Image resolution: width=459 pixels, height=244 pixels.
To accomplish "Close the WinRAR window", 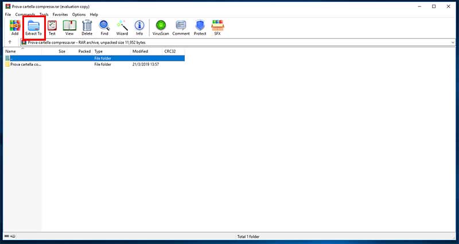I will click(x=448, y=6).
